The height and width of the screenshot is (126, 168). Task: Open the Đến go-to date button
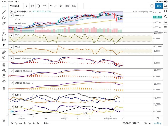pos(47,123)
